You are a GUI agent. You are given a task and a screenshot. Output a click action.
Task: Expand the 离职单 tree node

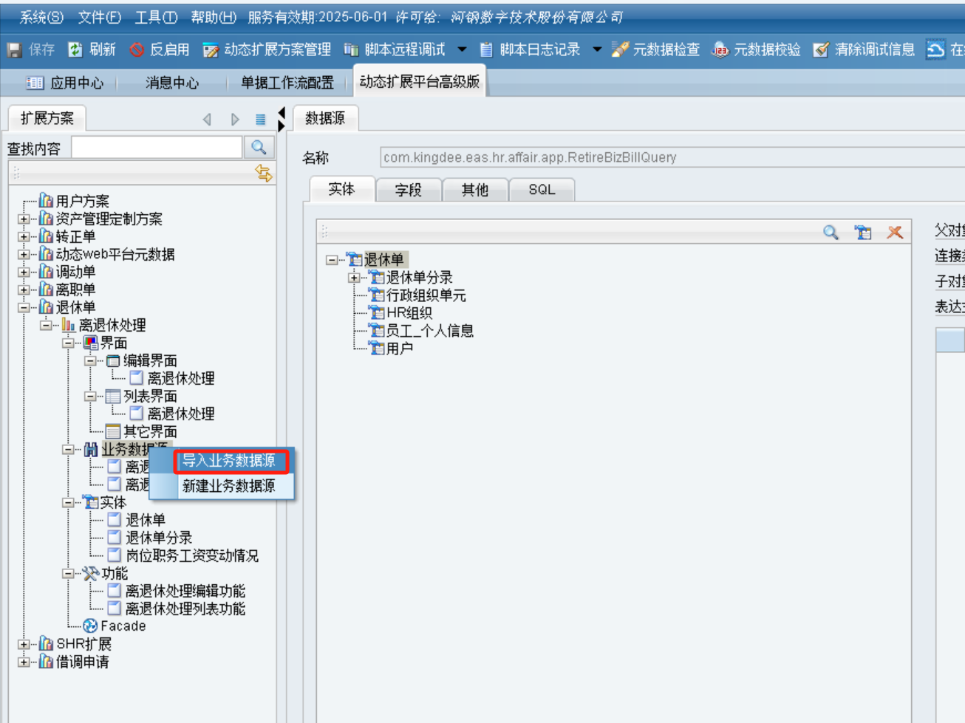[x=24, y=290]
